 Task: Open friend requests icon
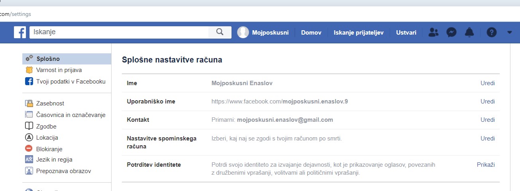(433, 33)
